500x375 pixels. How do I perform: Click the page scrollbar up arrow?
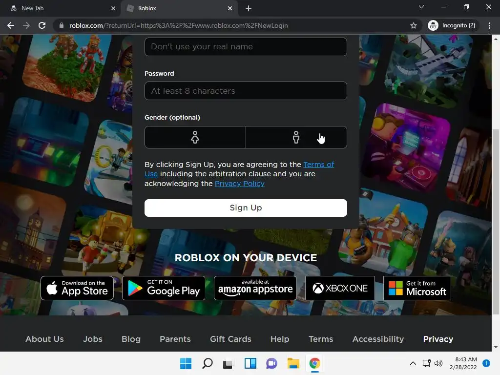(496, 39)
